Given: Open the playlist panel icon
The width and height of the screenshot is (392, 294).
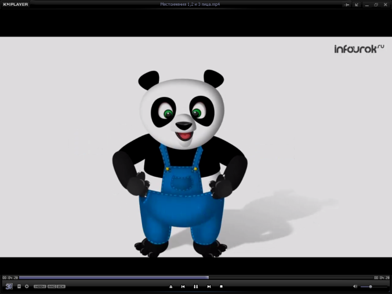Looking at the screenshot, I should 19,286.
